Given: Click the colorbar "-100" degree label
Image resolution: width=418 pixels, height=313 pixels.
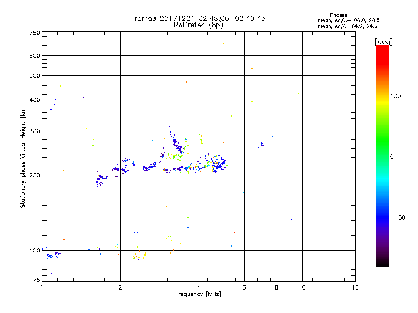Looking at the screenshot, I should point(398,218).
